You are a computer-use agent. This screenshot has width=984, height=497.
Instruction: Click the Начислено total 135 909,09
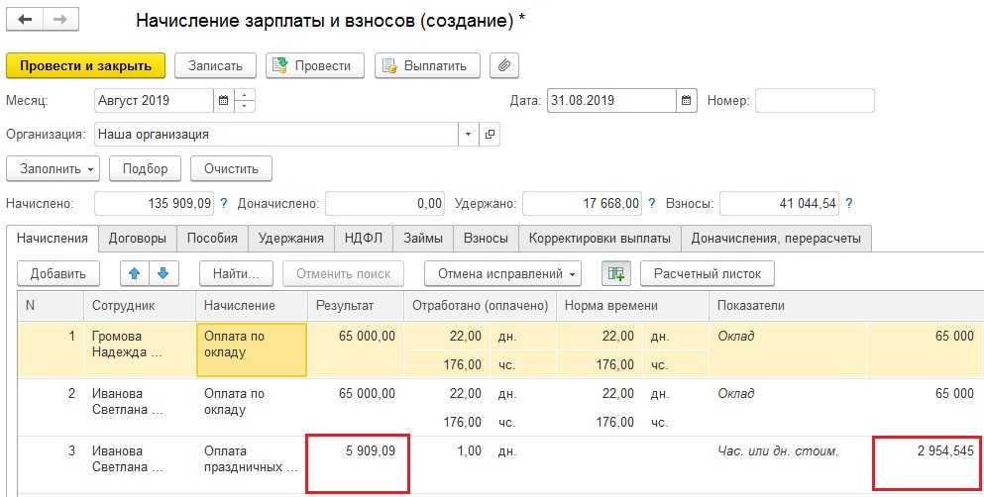coord(154,204)
